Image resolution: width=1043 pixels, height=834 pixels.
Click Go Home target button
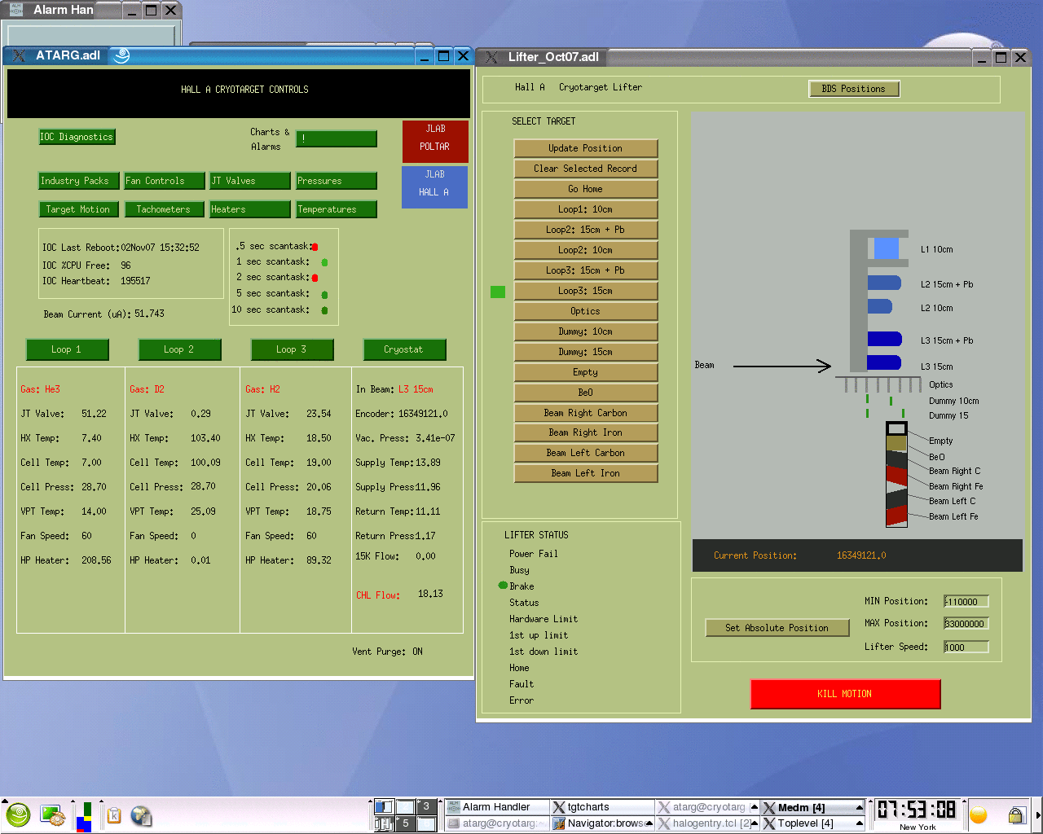(586, 189)
